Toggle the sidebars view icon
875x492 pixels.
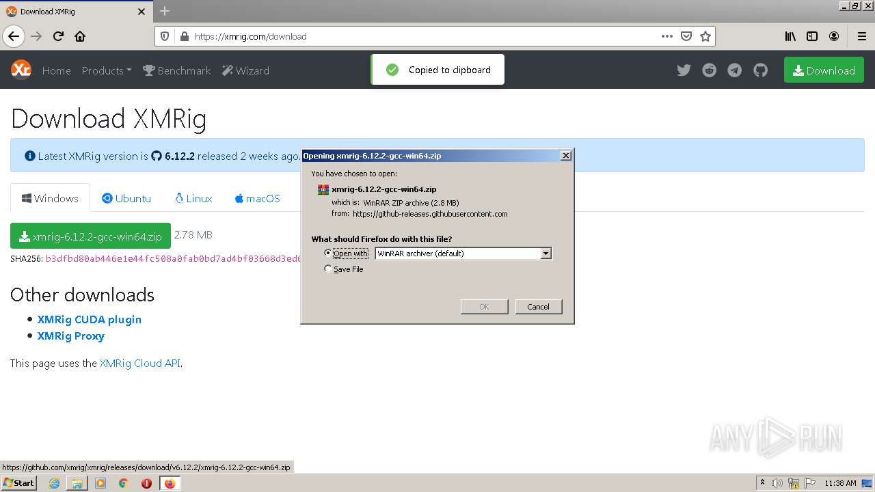pyautogui.click(x=812, y=36)
